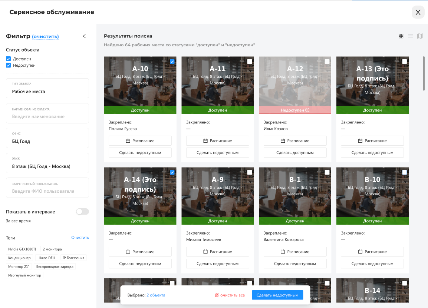Uncheck the Доступен status checkbox
Screen dimensions: 428x308
pyautogui.click(x=9, y=59)
